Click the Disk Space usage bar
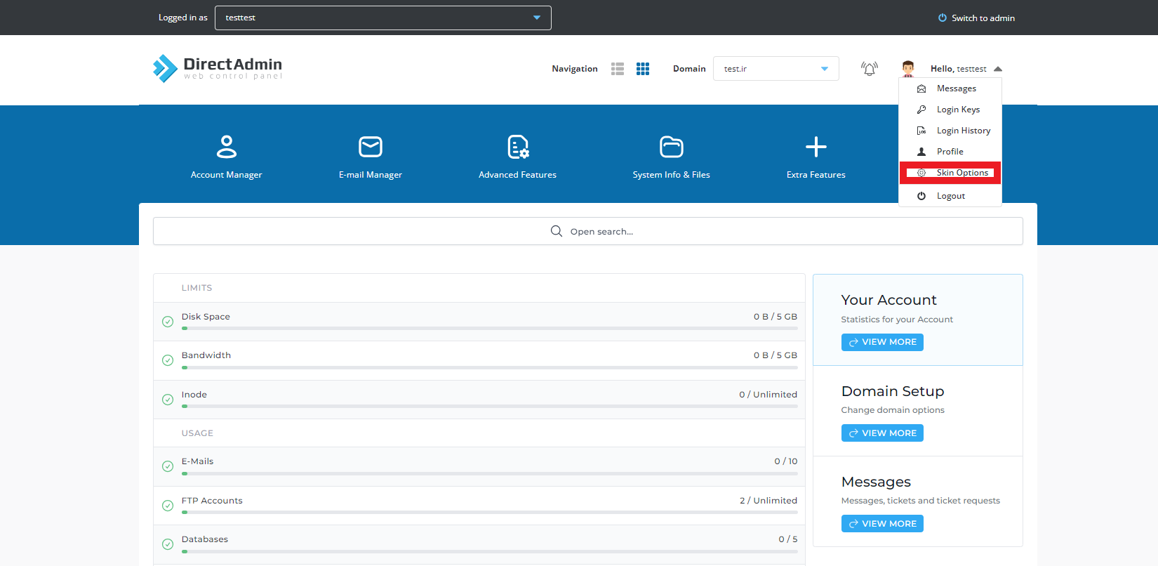 tap(489, 328)
